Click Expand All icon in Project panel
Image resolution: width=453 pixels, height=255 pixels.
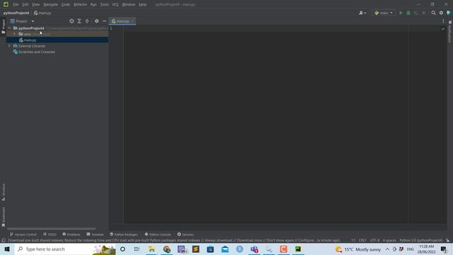click(79, 21)
